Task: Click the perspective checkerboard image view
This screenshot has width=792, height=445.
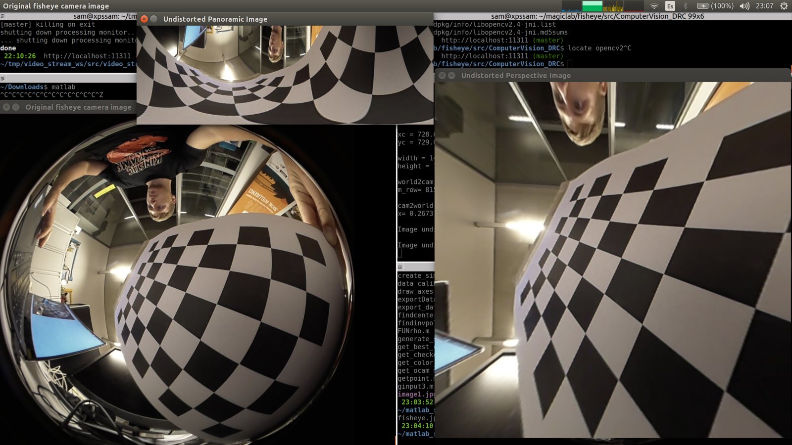Action: coord(613,260)
